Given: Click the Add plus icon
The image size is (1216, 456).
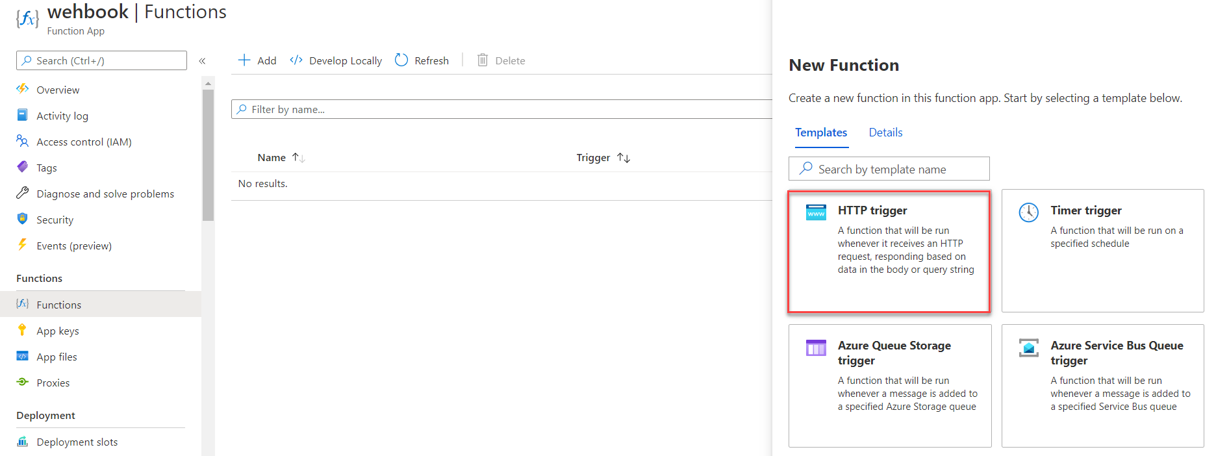Looking at the screenshot, I should click(244, 60).
